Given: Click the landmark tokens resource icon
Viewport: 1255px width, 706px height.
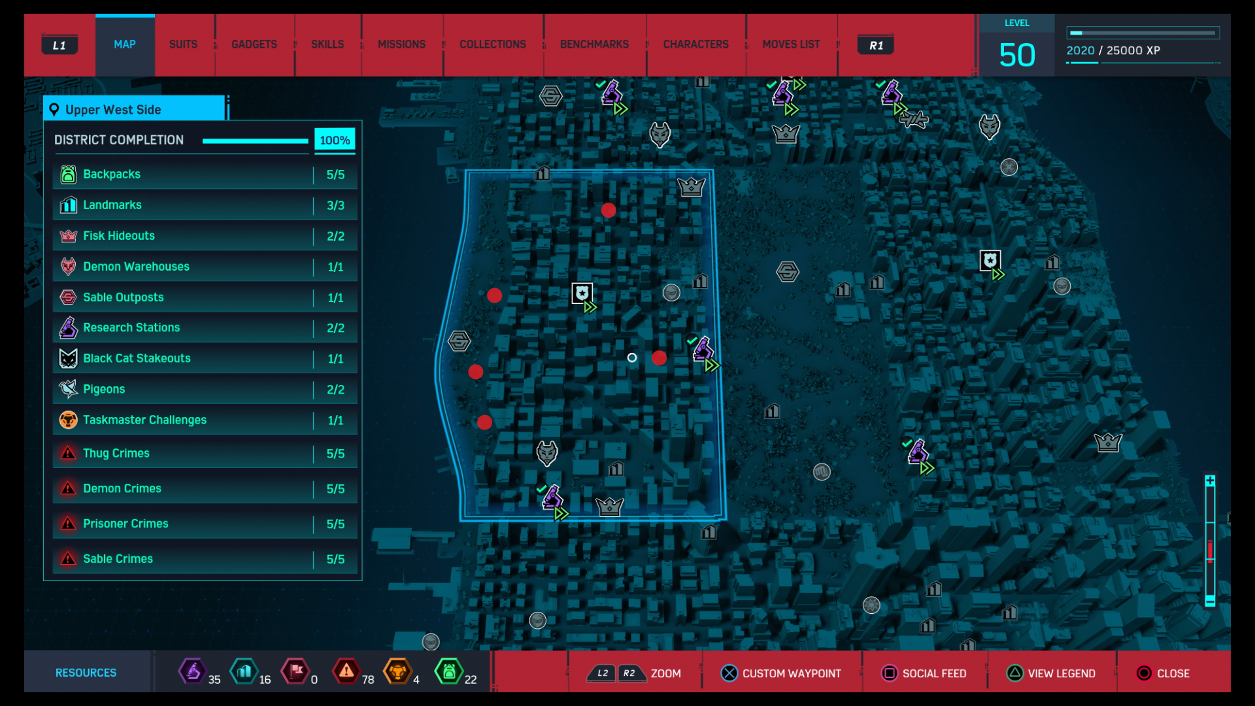Looking at the screenshot, I should (x=244, y=671).
